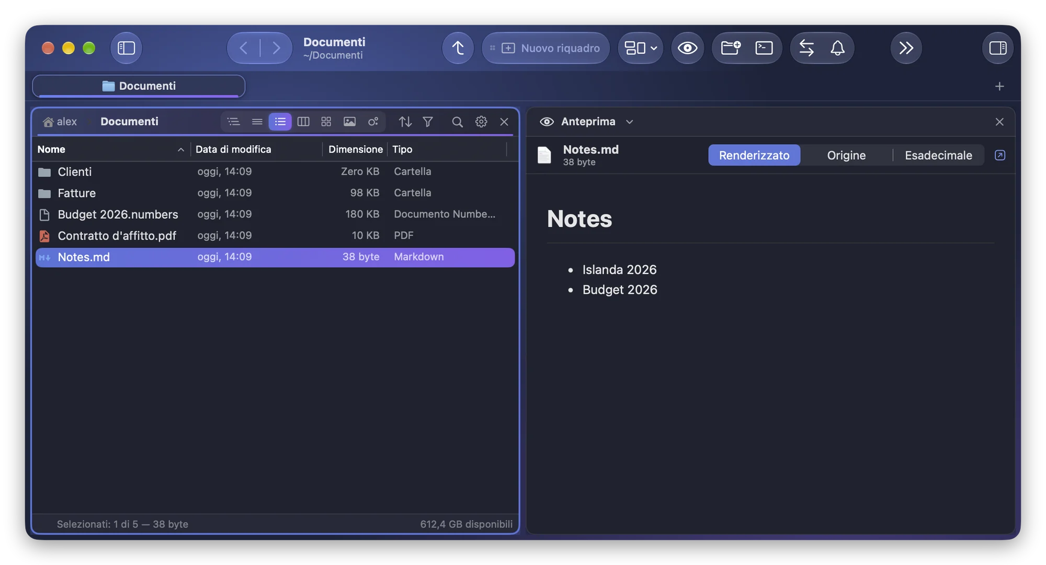
Task: Sort by Nome column header
Action: click(111, 149)
